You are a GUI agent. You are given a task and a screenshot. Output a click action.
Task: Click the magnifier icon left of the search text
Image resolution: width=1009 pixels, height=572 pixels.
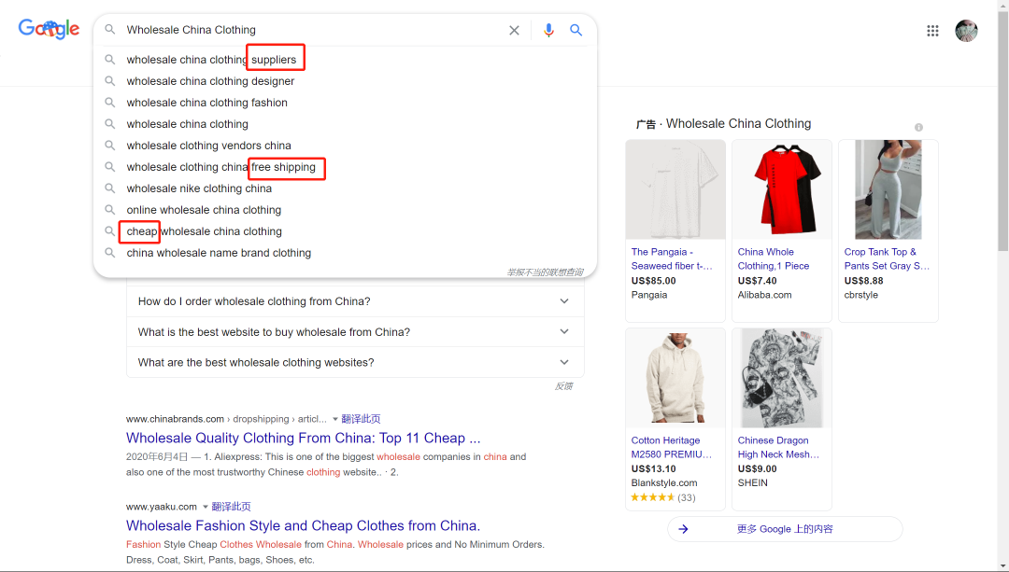(110, 30)
